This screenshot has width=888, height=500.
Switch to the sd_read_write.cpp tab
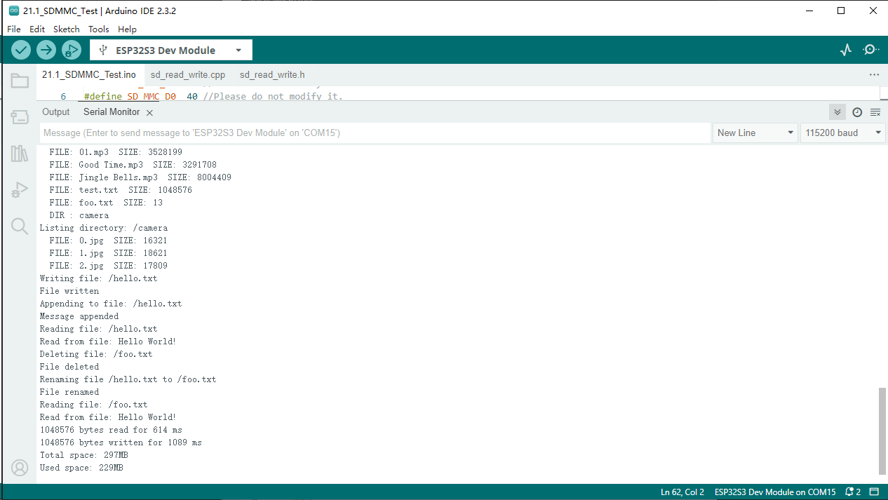tap(188, 74)
